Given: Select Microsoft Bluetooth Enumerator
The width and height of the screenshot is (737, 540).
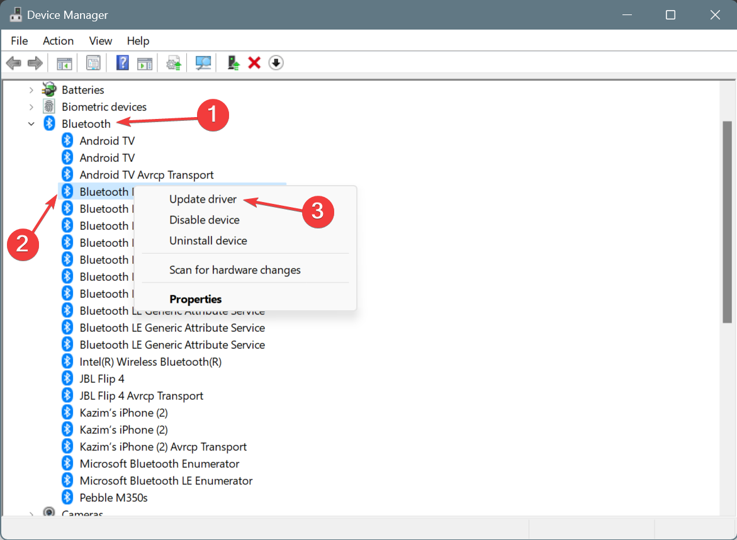Looking at the screenshot, I should (159, 463).
